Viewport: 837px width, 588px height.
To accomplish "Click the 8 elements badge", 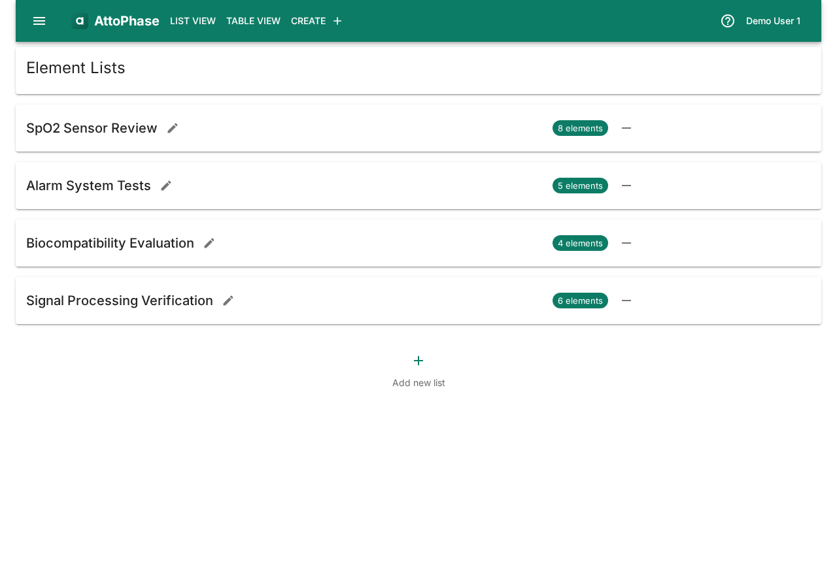I will click(x=580, y=128).
